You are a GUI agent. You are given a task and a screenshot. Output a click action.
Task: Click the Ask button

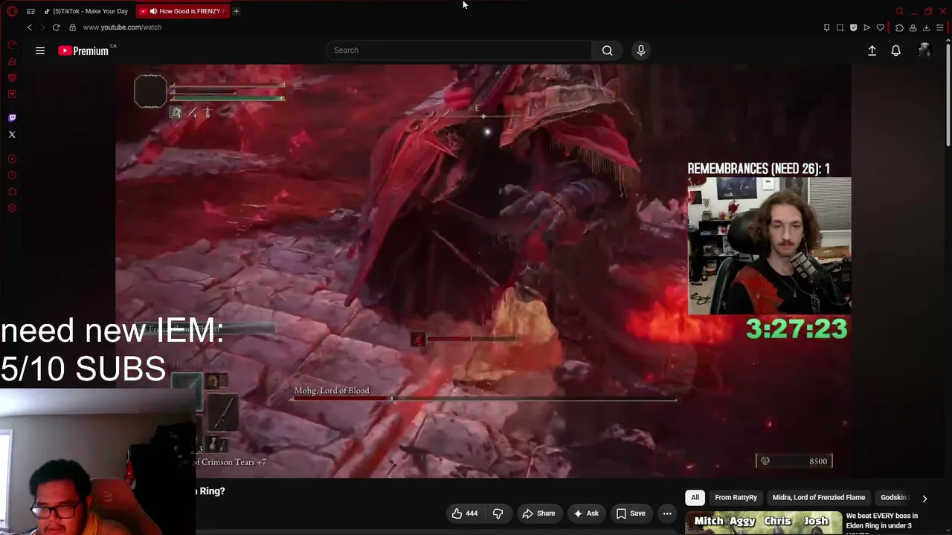pos(585,513)
